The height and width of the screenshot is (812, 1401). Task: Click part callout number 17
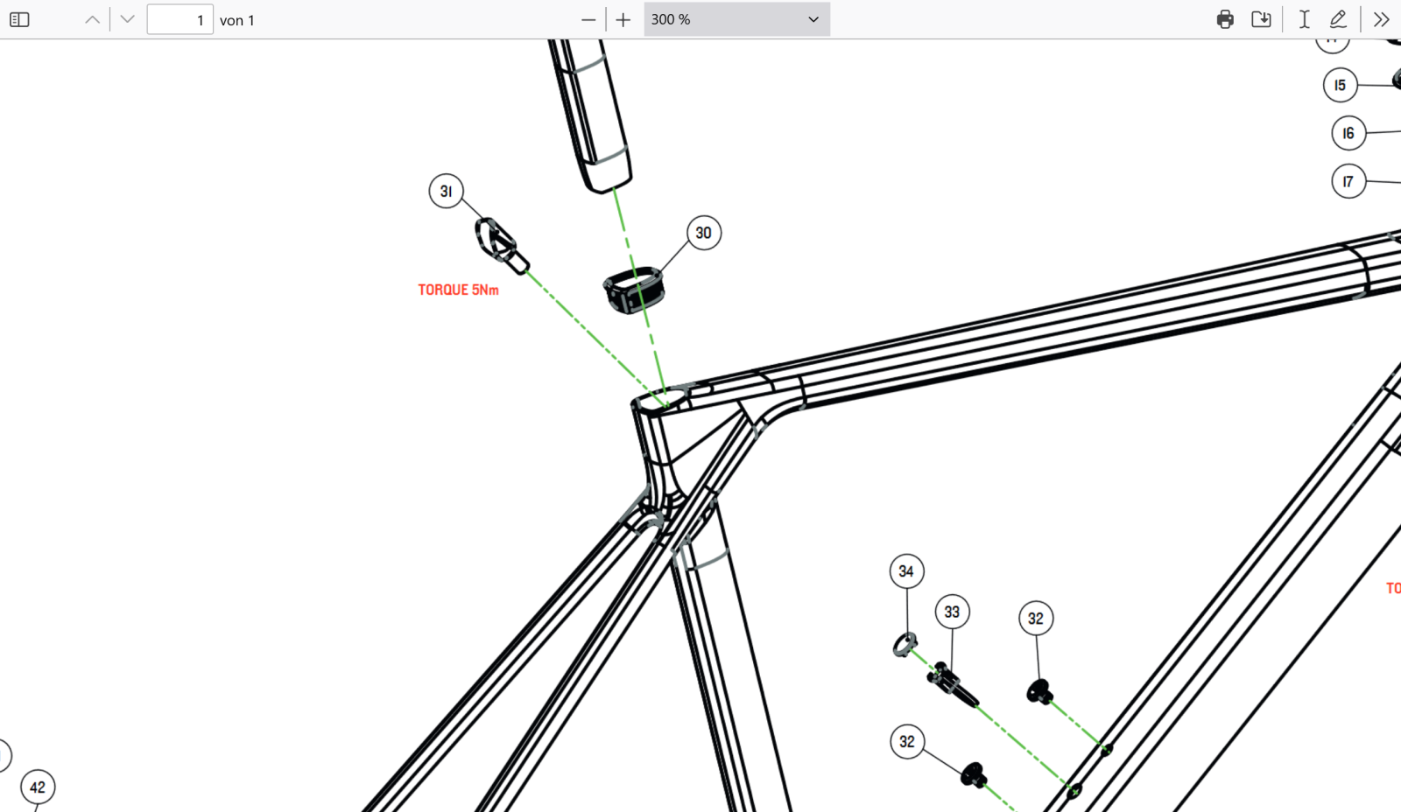point(1348,181)
